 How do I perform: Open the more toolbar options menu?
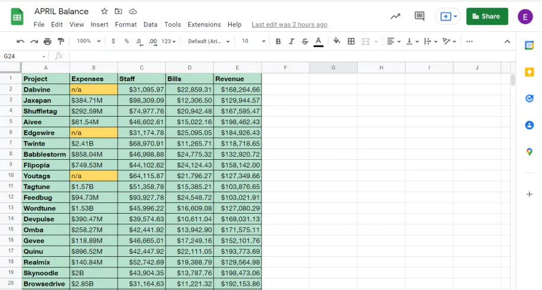[469, 41]
